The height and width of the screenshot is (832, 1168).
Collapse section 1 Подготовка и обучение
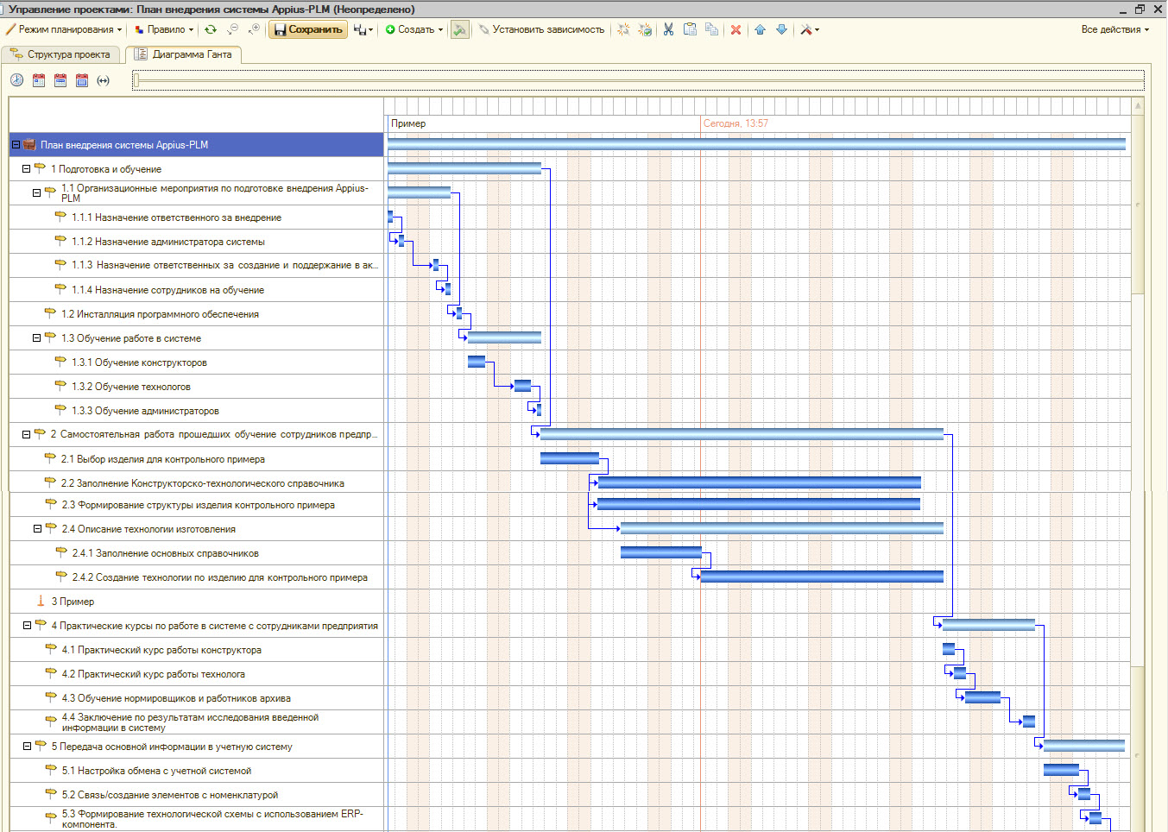pyautogui.click(x=26, y=169)
